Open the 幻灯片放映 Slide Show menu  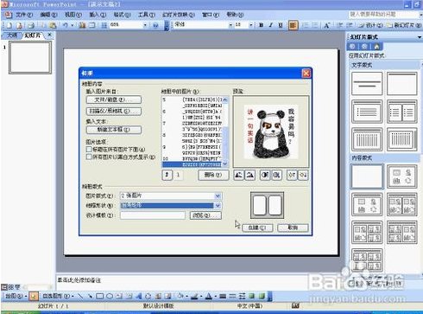(179, 15)
